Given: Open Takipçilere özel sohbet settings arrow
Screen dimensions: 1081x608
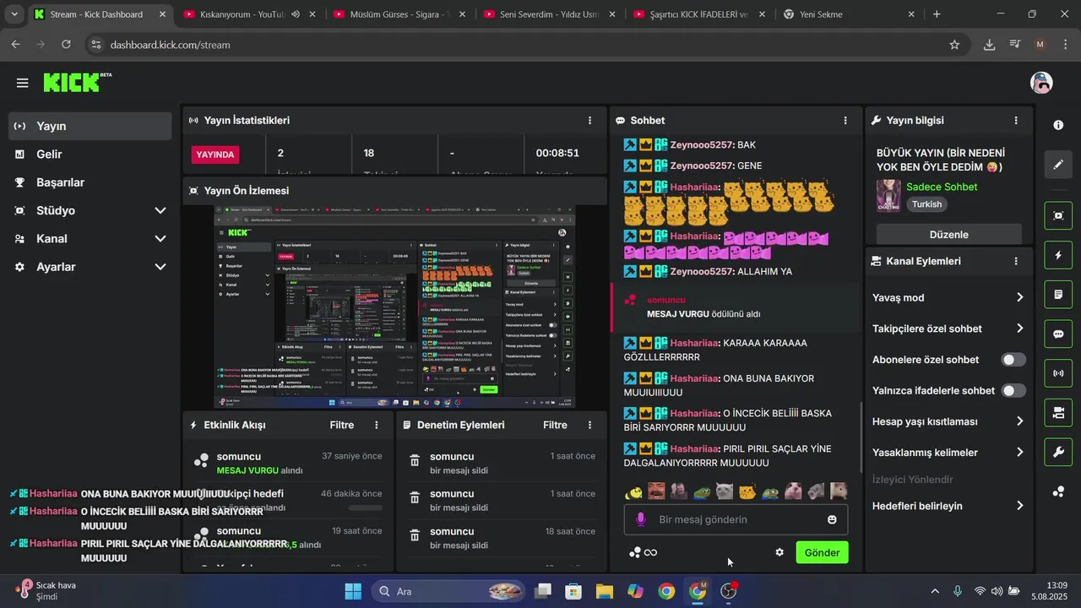Looking at the screenshot, I should click(x=1019, y=328).
